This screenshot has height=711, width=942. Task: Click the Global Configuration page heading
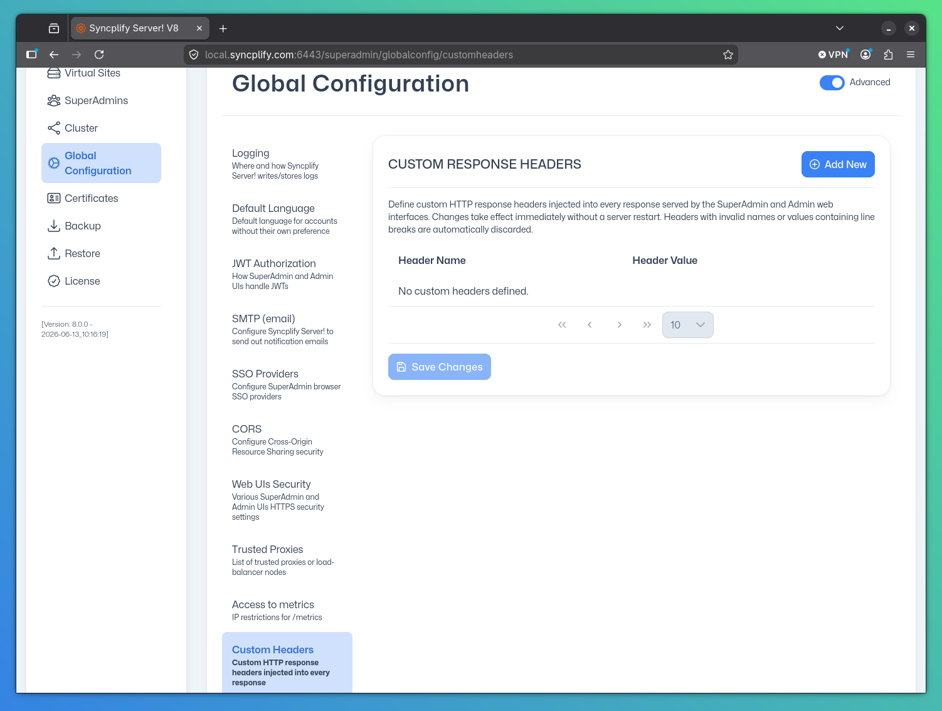pos(351,83)
